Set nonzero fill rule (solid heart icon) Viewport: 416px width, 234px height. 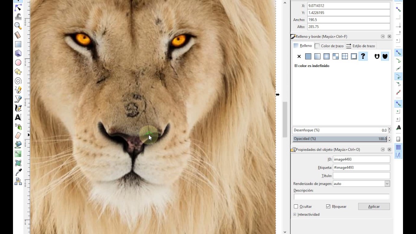(x=385, y=57)
